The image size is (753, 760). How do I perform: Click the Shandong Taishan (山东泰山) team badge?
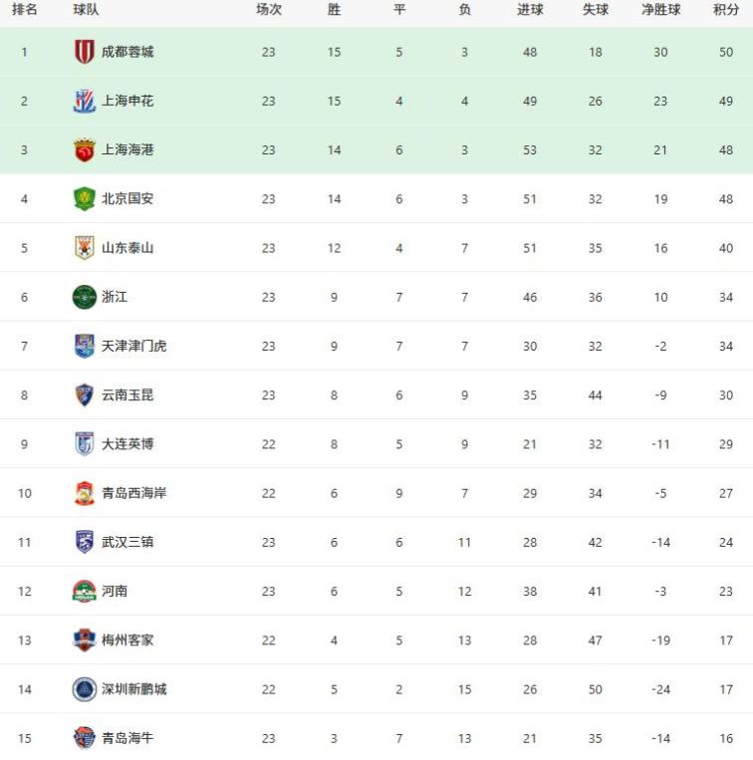coord(85,248)
